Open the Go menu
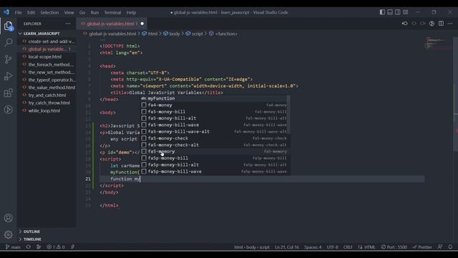Viewport: 458px width, 258px height. [x=82, y=12]
